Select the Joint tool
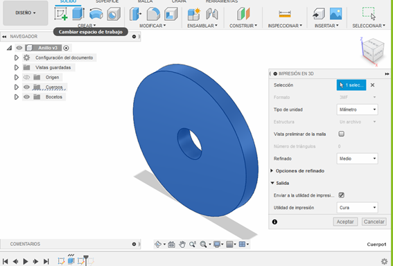The height and width of the screenshot is (266, 393). pos(212,14)
